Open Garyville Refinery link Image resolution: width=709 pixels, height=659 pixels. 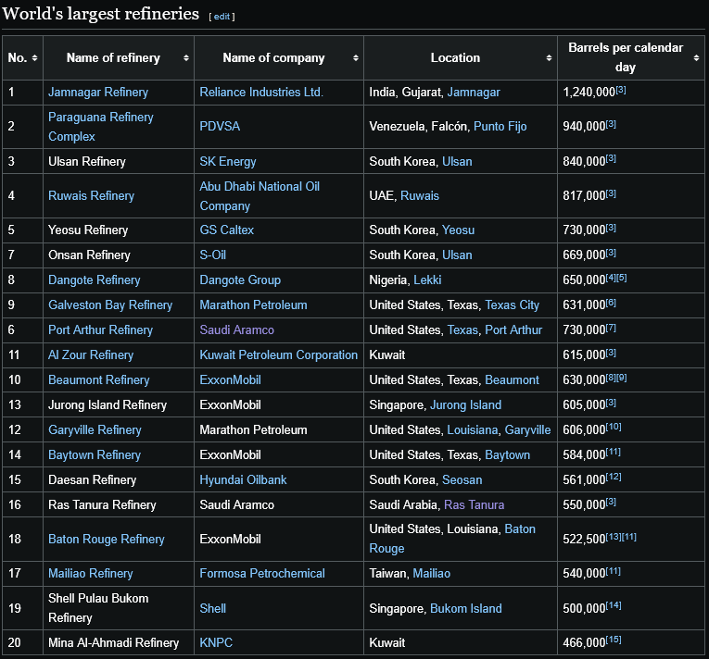(x=95, y=430)
